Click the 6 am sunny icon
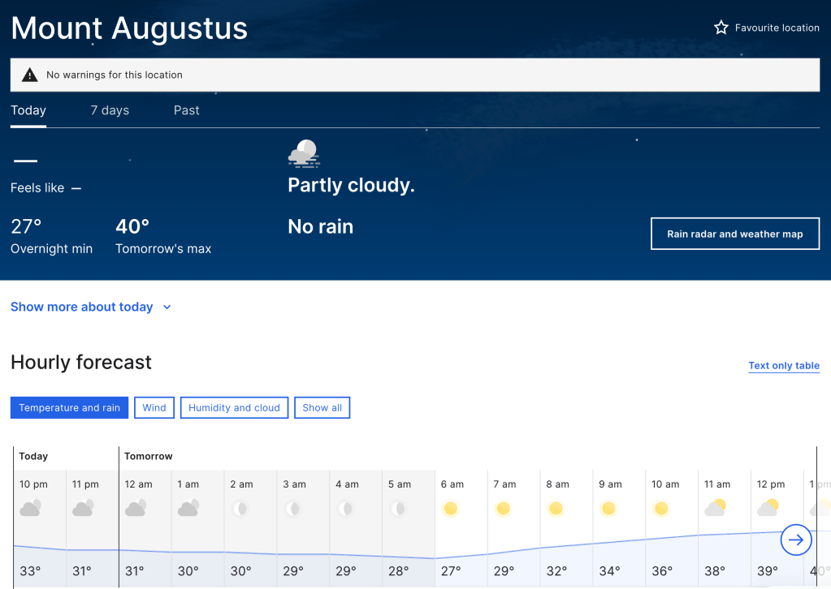Screen dimensions: 831x589 tap(451, 509)
